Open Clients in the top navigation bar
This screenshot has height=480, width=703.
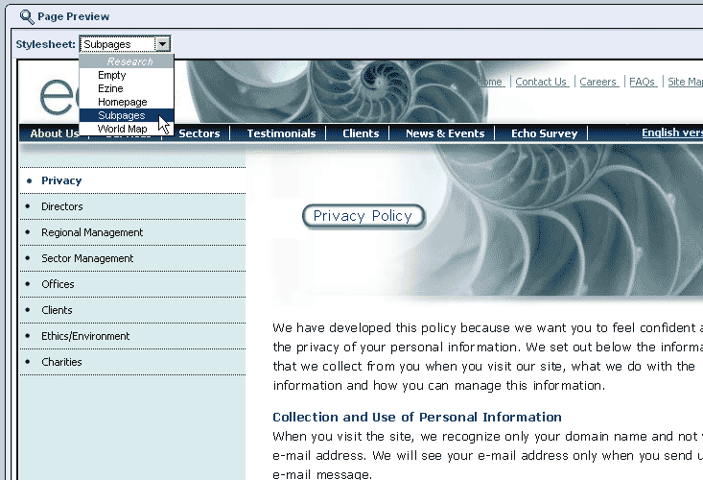pyautogui.click(x=361, y=133)
